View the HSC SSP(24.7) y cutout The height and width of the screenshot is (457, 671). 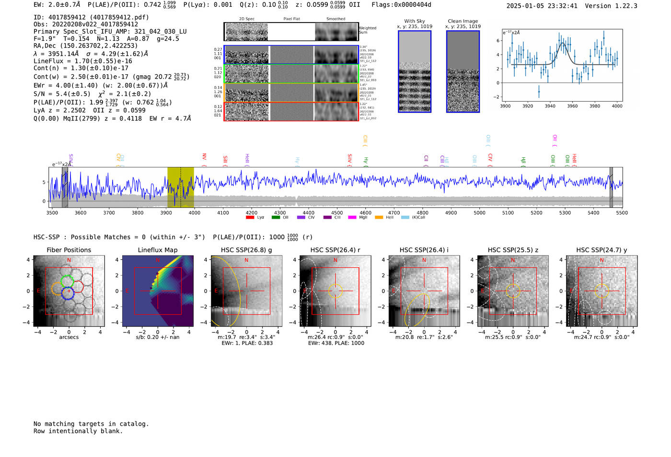point(602,291)
